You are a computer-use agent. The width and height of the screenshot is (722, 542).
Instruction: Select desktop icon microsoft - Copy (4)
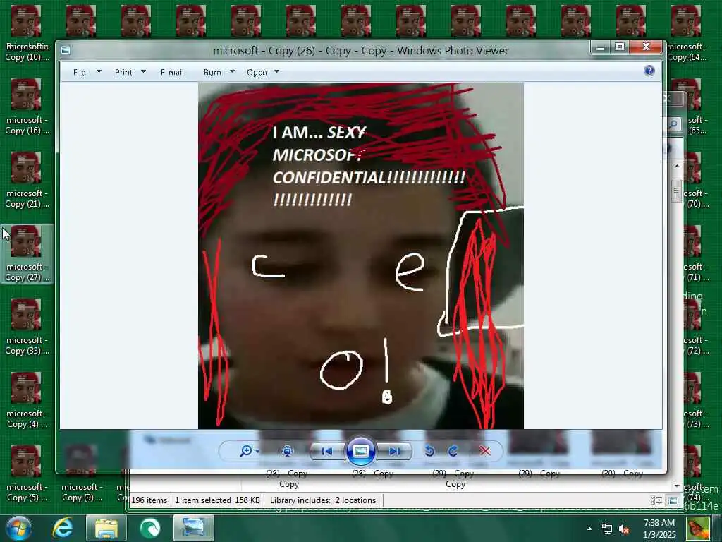tap(26, 401)
